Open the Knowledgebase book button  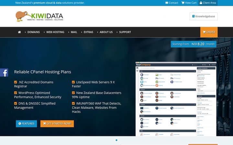click(x=204, y=16)
